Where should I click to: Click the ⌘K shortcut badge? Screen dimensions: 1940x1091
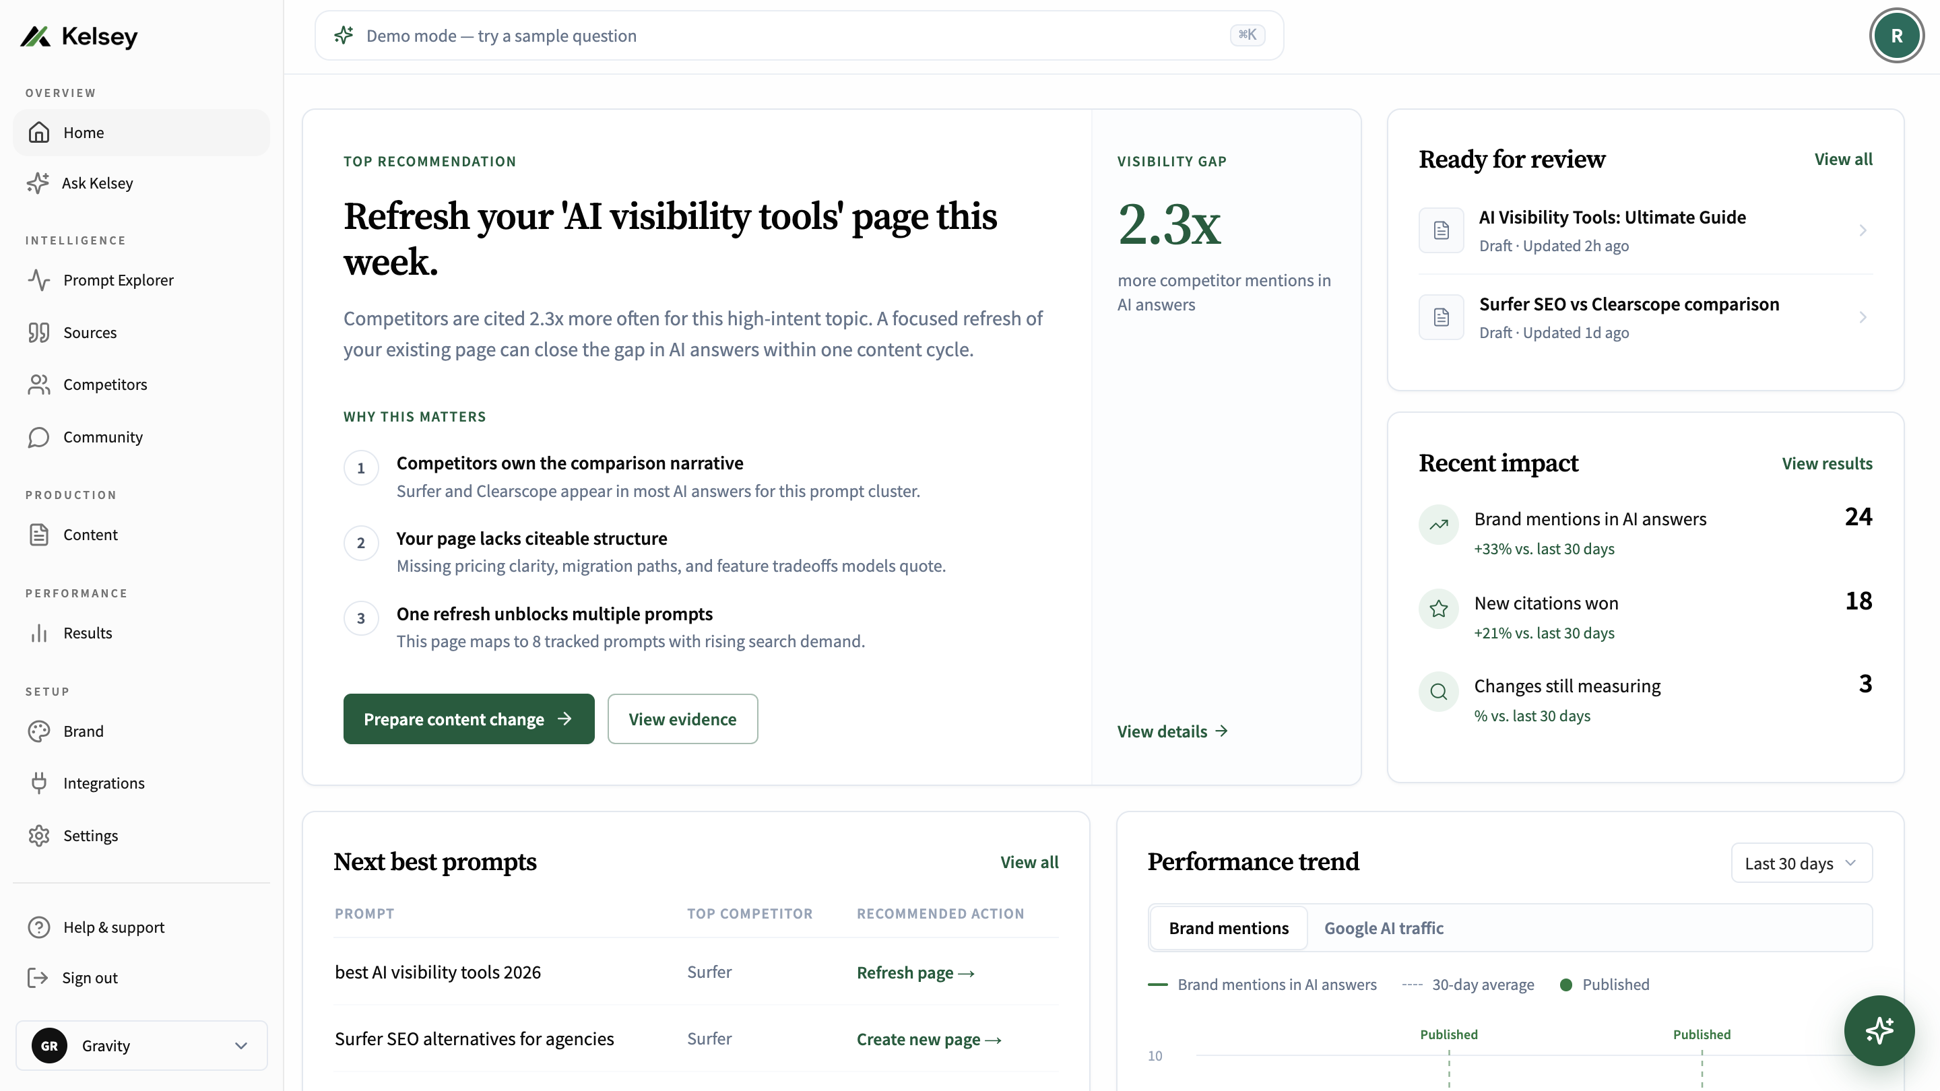(x=1247, y=34)
